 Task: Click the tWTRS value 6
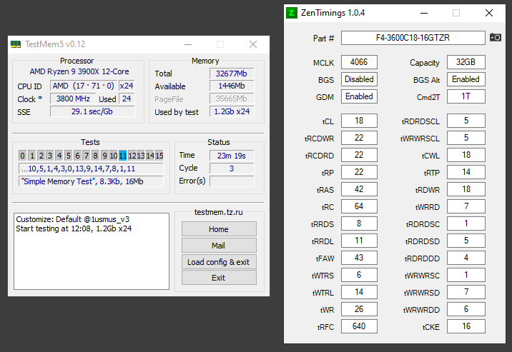click(359, 275)
